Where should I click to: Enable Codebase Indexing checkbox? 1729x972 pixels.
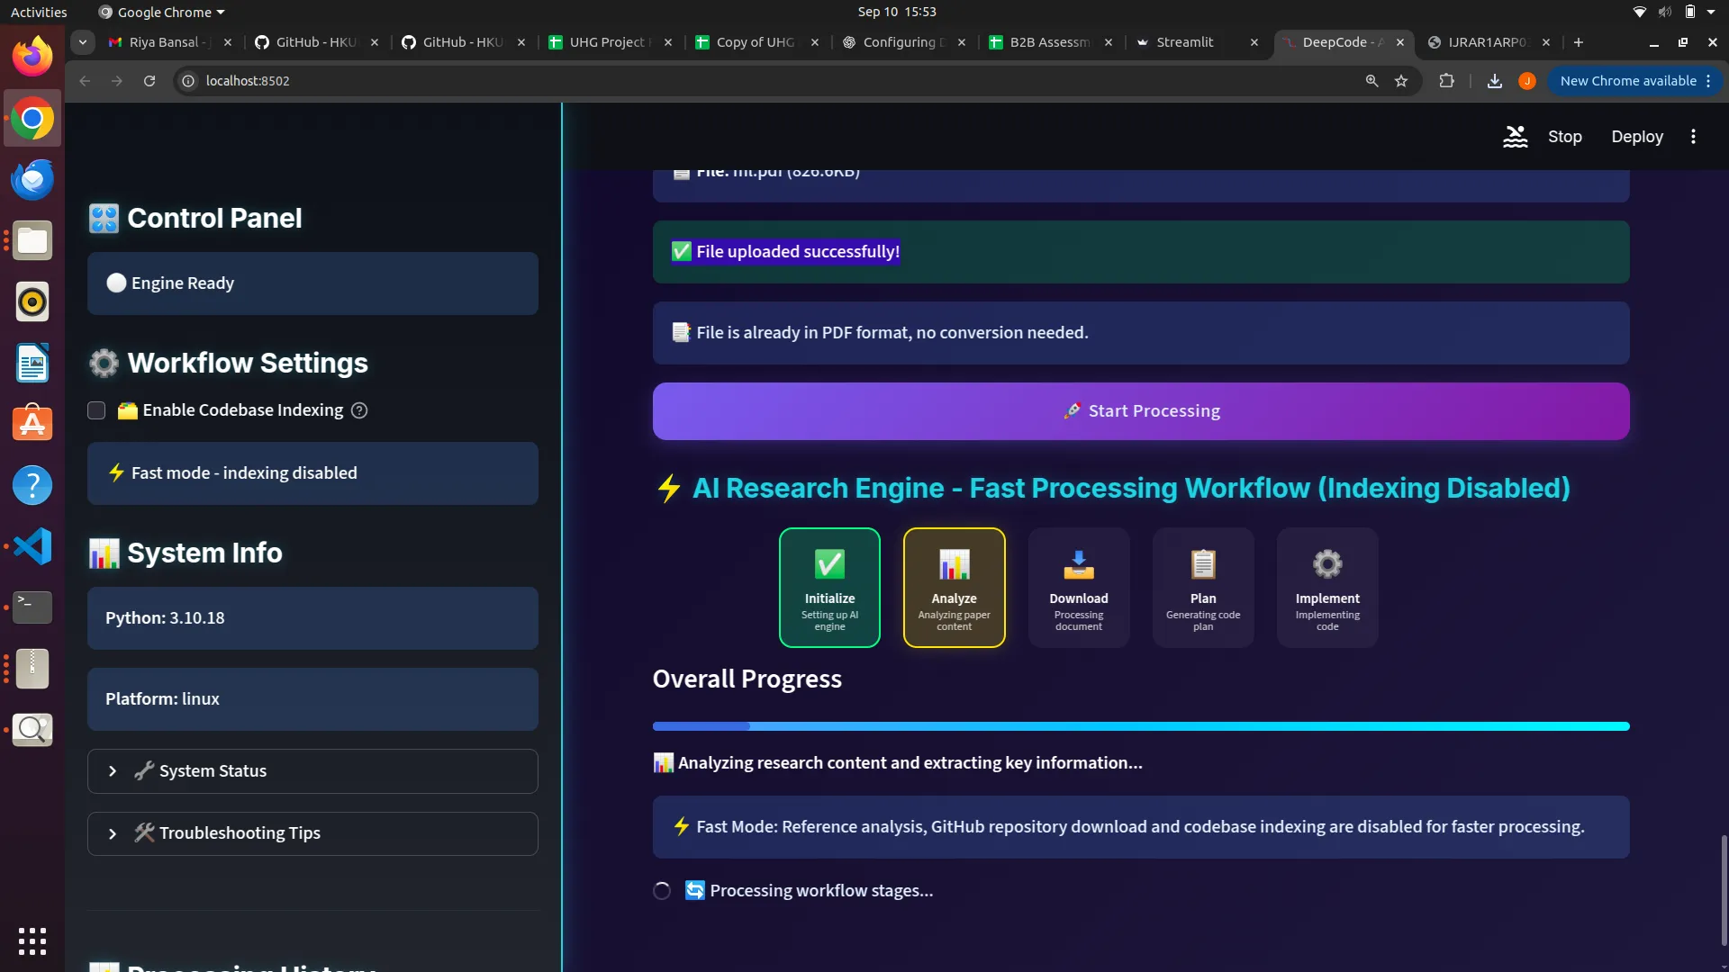95,410
